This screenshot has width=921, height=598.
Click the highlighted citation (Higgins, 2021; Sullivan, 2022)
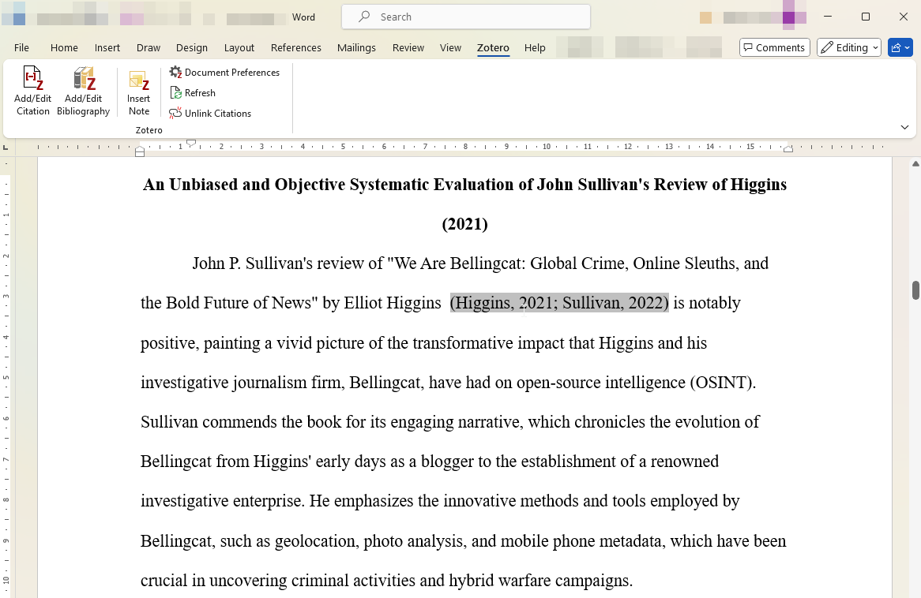pos(559,303)
